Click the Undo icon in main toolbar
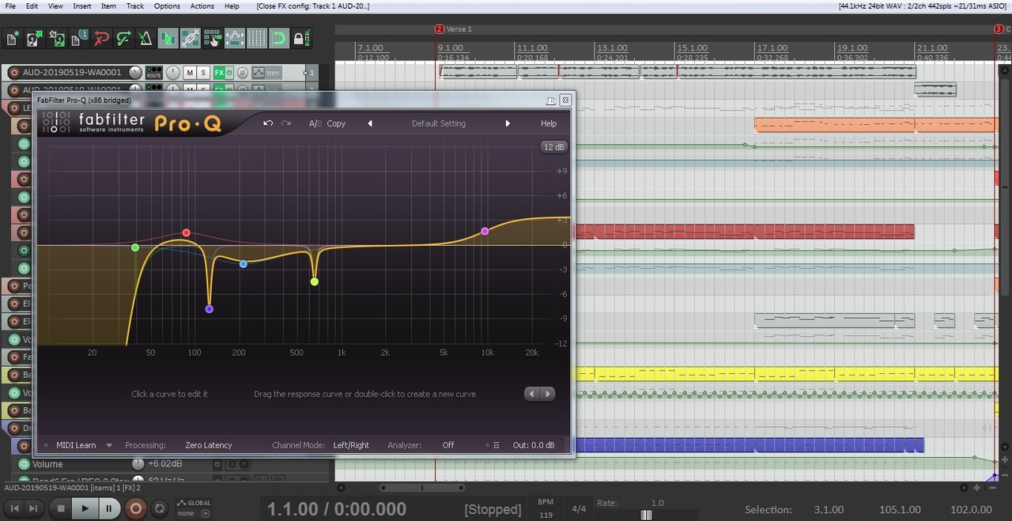 tap(101, 38)
